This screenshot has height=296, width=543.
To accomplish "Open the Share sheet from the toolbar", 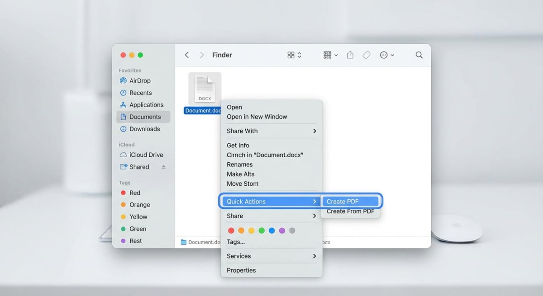I will pyautogui.click(x=350, y=55).
